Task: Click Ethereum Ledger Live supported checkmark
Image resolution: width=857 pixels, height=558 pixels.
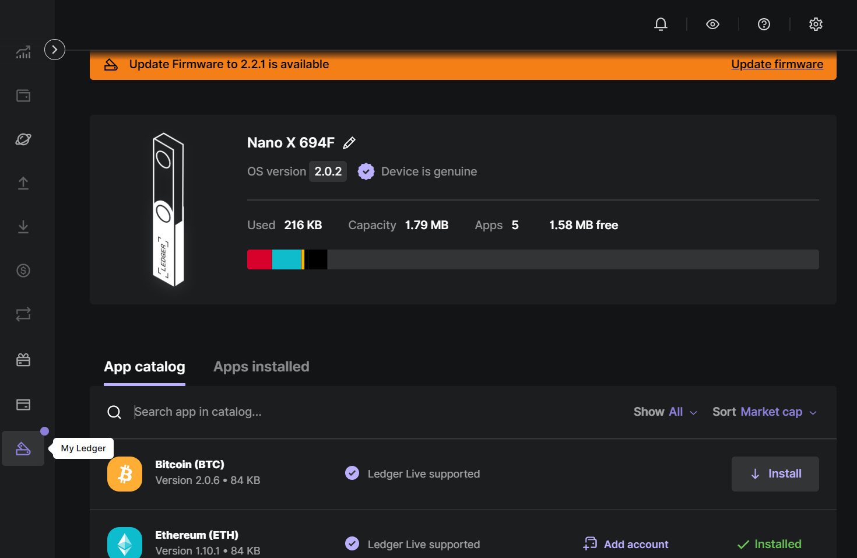Action: pos(352,543)
